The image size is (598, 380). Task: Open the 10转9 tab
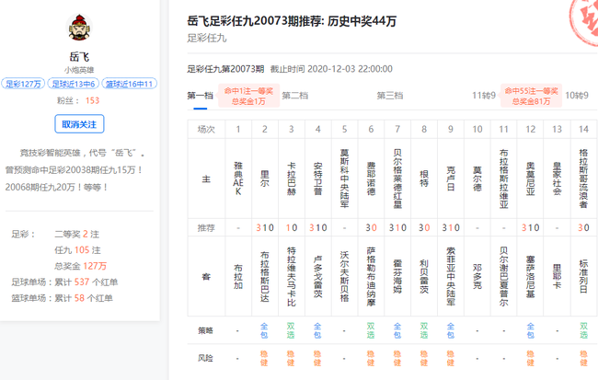coord(577,96)
